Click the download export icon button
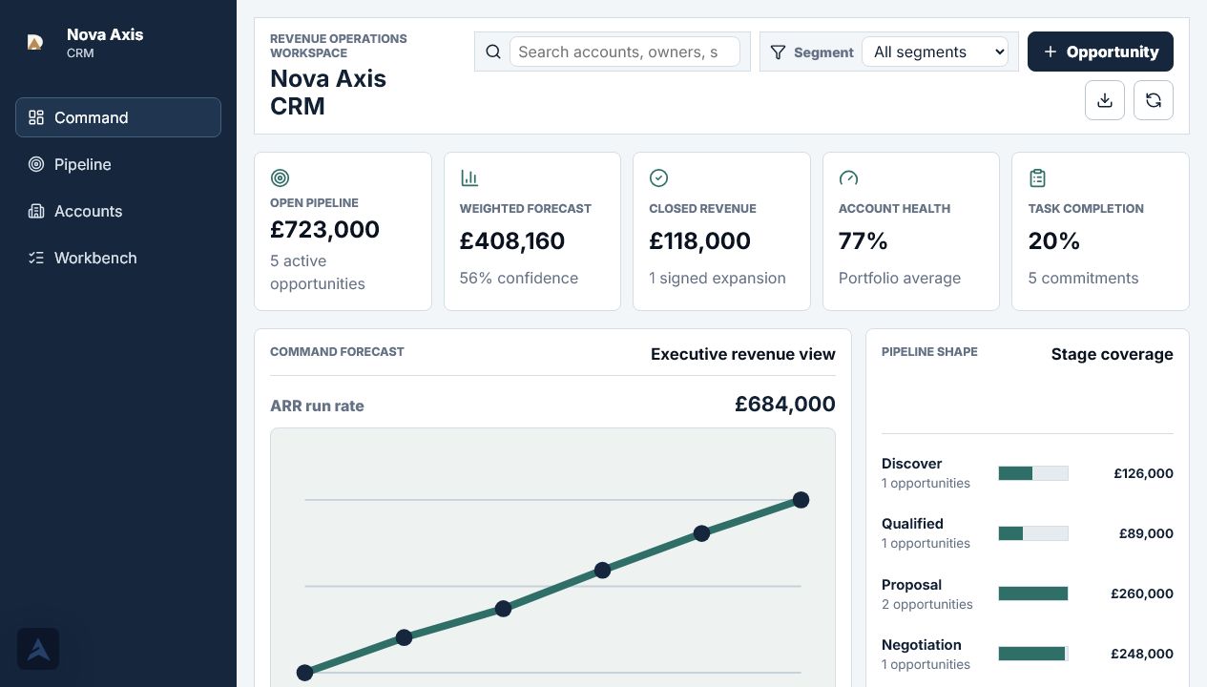The image size is (1207, 687). pyautogui.click(x=1105, y=100)
